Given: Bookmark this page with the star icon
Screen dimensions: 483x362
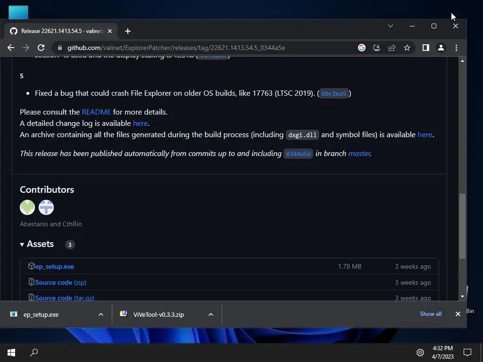Looking at the screenshot, I should tap(407, 48).
